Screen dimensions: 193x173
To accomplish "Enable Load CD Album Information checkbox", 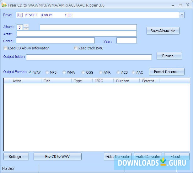I will 5,48.
